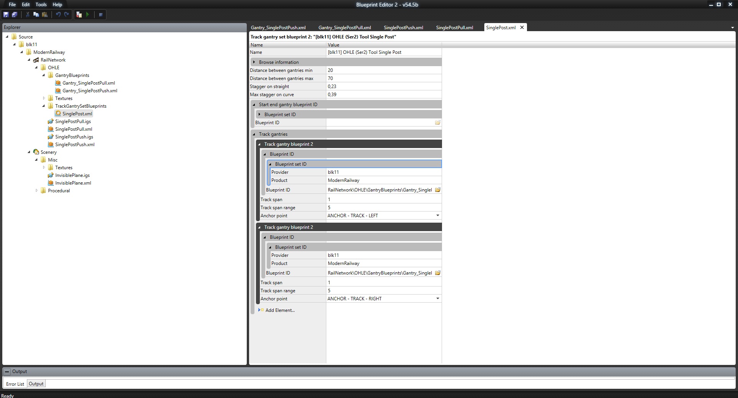The height and width of the screenshot is (398, 738).
Task: Expand the Textures folder under OHLE
Action: pyautogui.click(x=44, y=98)
